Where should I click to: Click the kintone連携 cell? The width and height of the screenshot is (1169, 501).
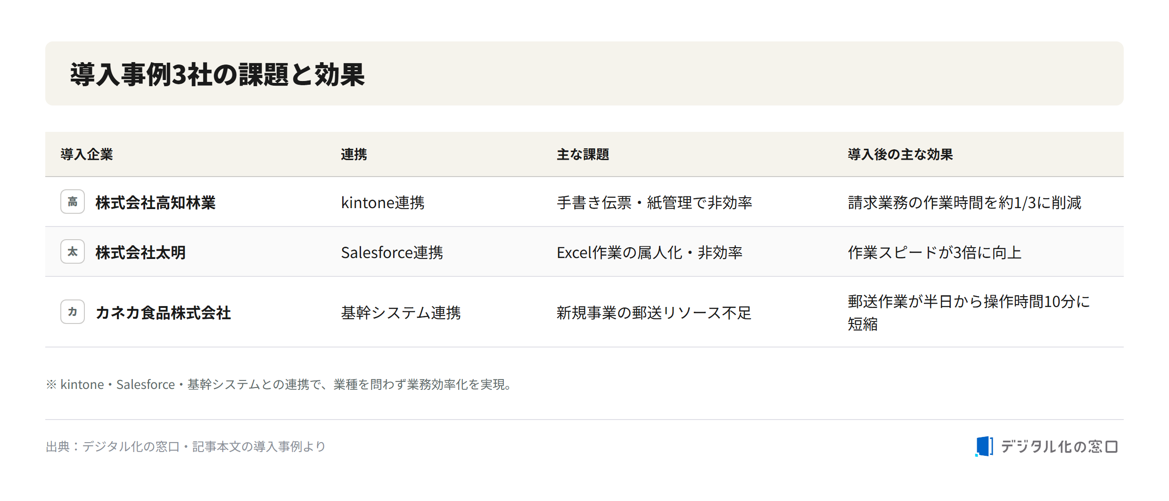383,202
